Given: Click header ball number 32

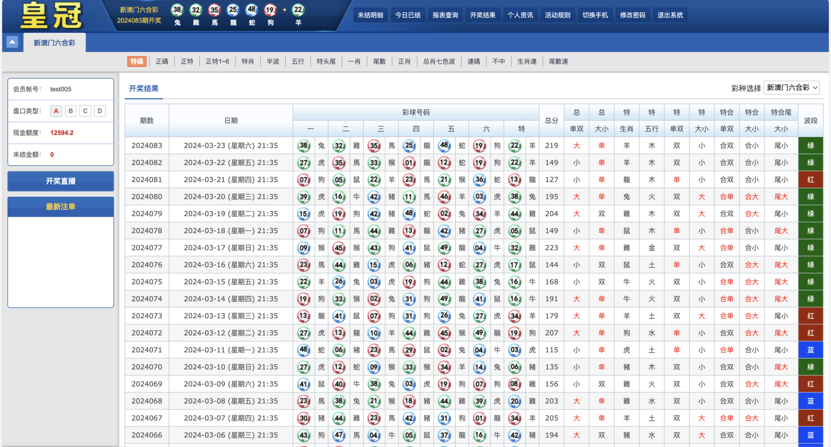Looking at the screenshot, I should [196, 10].
